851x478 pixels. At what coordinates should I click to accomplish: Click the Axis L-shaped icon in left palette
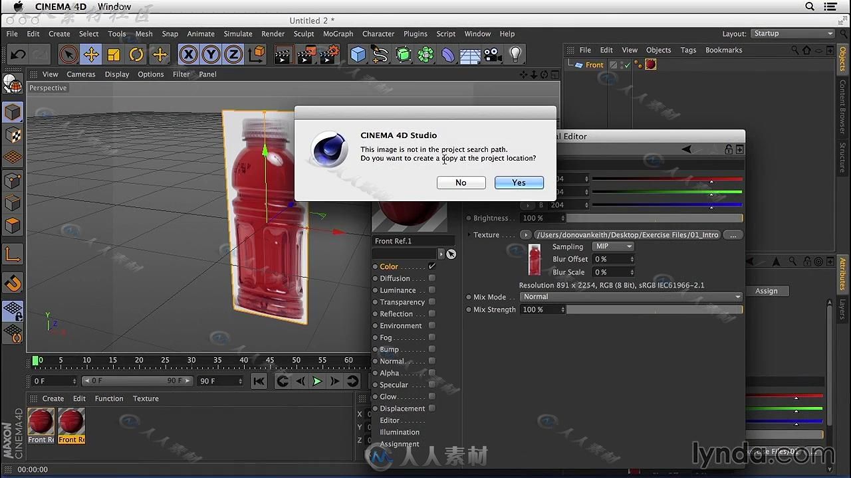(x=13, y=254)
